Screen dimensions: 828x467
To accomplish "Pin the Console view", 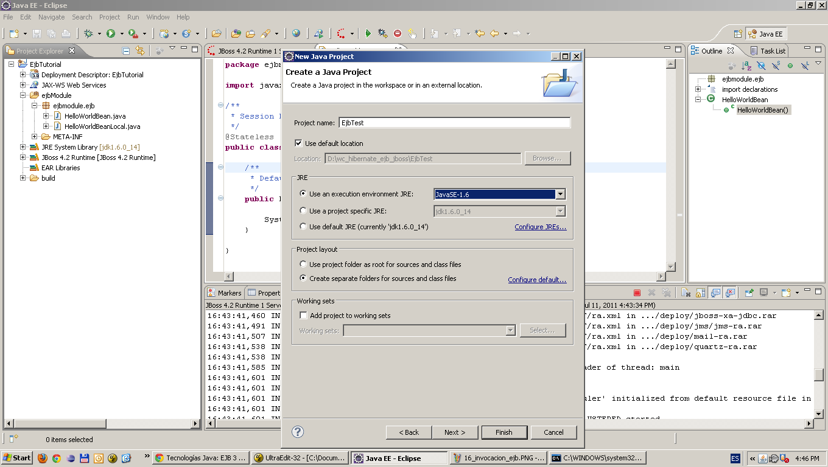I will 749,292.
